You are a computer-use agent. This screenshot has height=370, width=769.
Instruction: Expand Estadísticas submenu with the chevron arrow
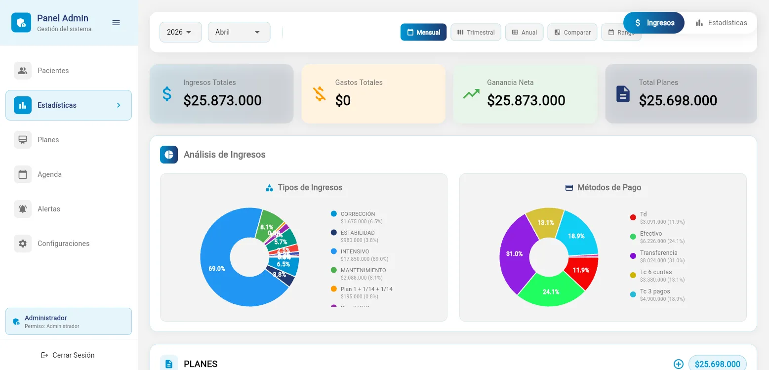[x=119, y=105]
